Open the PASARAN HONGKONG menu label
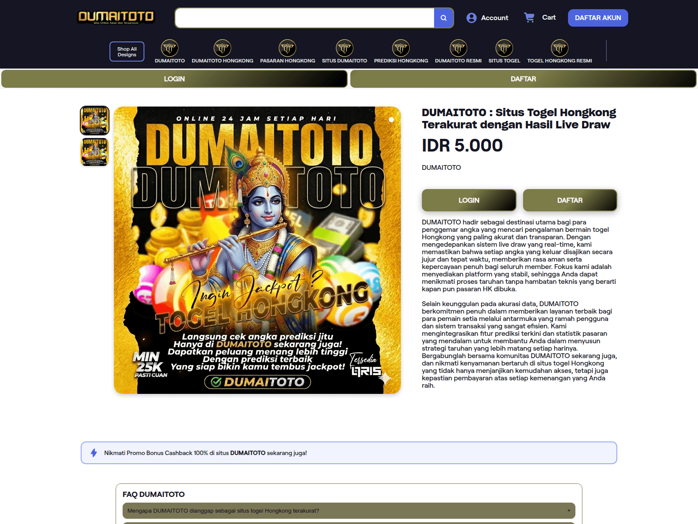The height and width of the screenshot is (524, 698). 287,61
